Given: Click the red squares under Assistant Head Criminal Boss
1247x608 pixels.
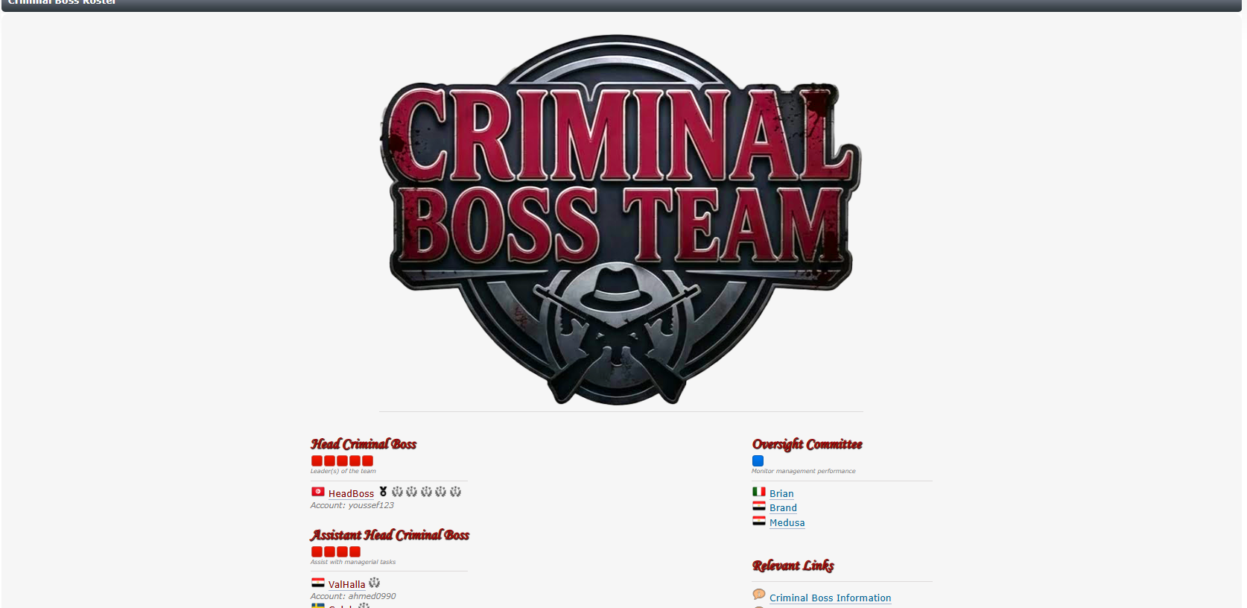Looking at the screenshot, I should (336, 552).
